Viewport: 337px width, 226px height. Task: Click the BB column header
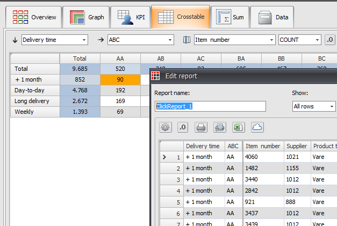(281, 59)
